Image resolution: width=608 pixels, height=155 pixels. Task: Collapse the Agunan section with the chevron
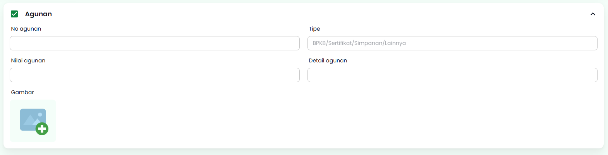[593, 14]
